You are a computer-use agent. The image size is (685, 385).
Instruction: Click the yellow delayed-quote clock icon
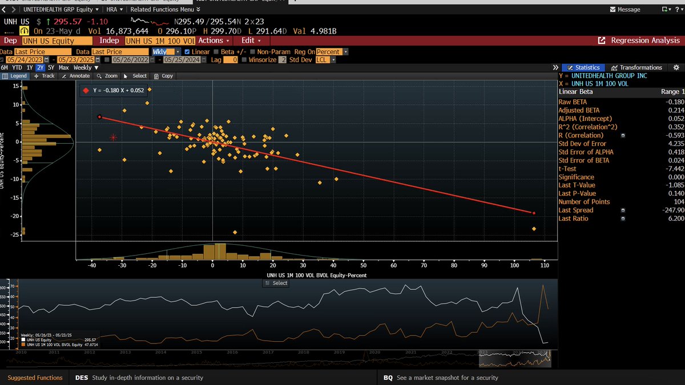pos(25,31)
